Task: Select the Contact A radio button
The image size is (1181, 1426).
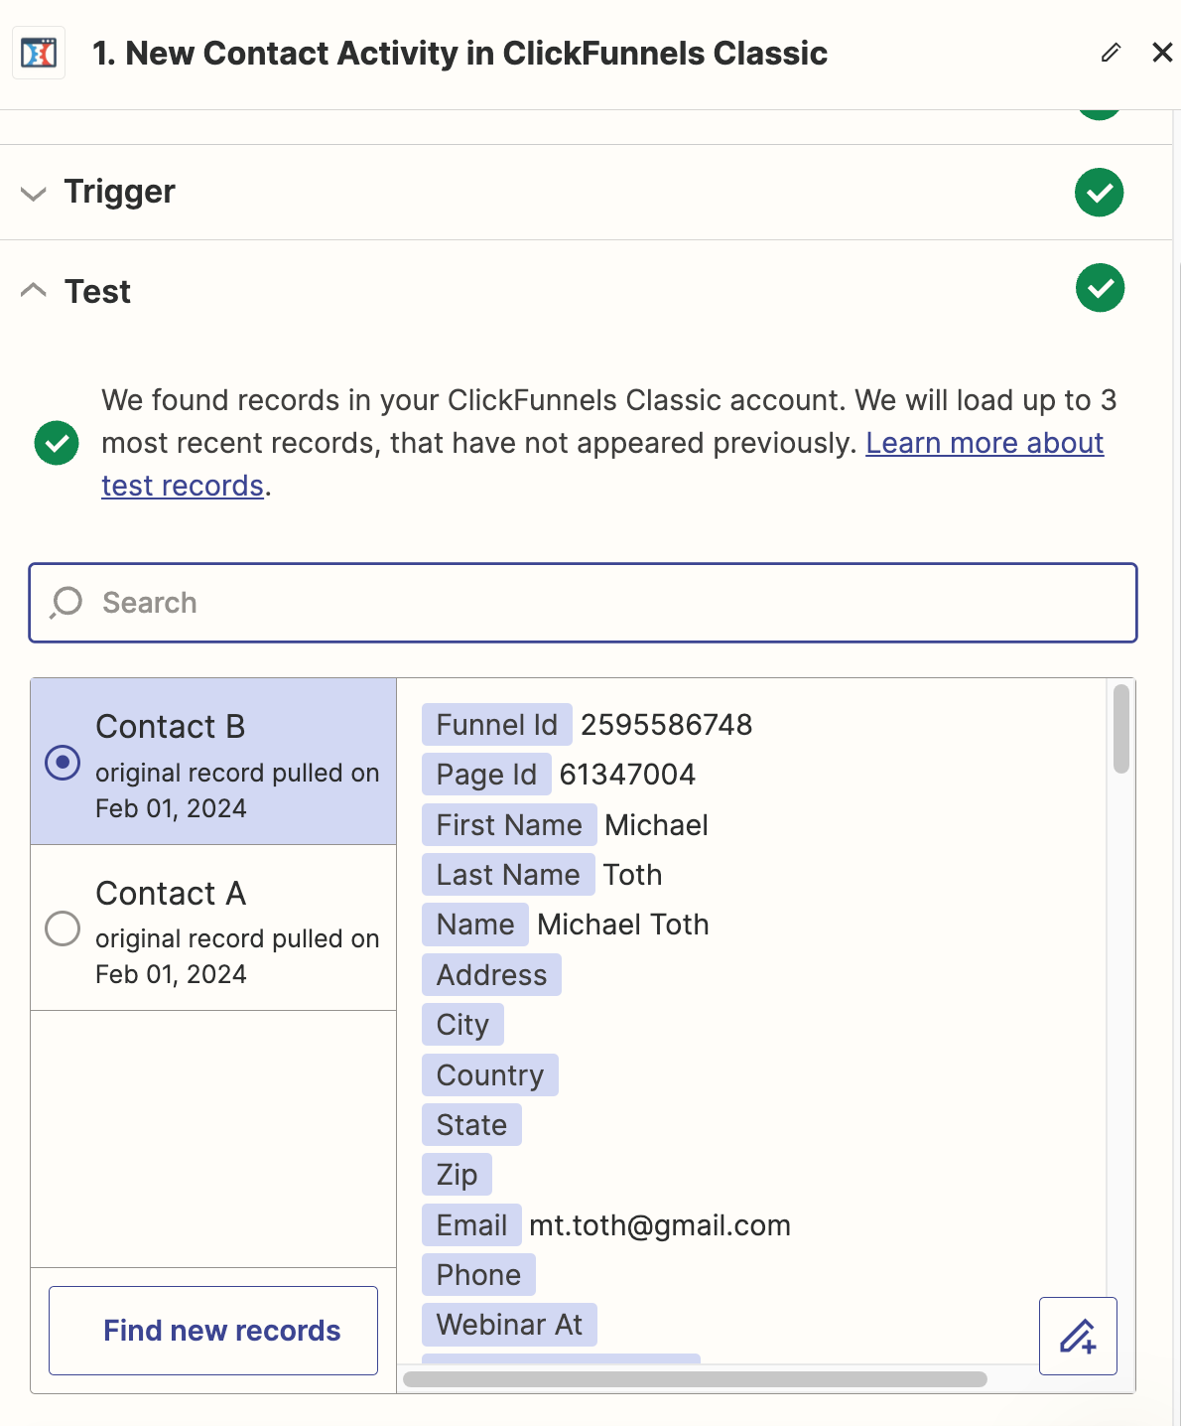Action: click(x=63, y=928)
